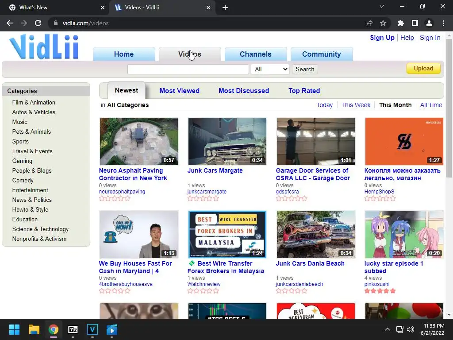Open the Gaming category
Viewport: 453px width, 340px height.
(x=22, y=161)
